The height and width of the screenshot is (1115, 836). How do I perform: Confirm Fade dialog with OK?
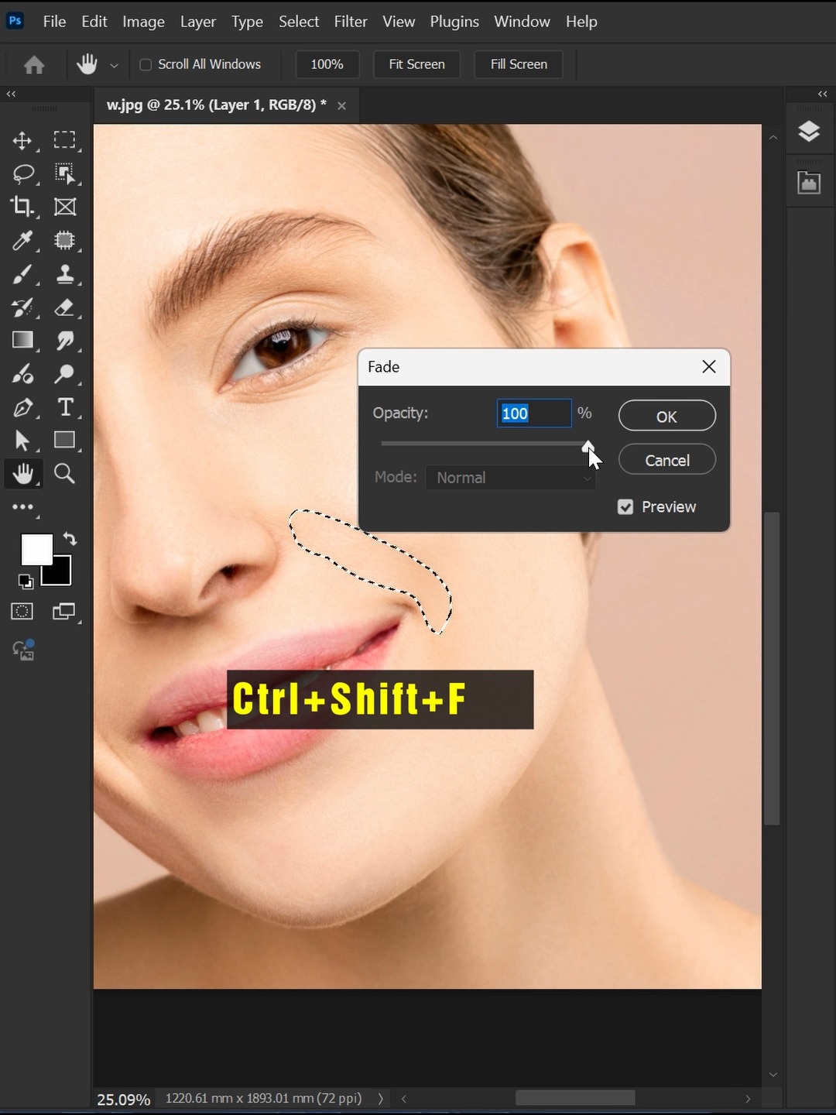point(666,416)
